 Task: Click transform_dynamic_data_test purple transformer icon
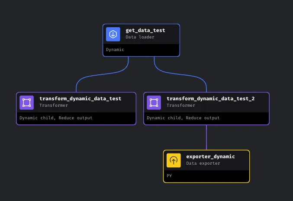pos(27,102)
